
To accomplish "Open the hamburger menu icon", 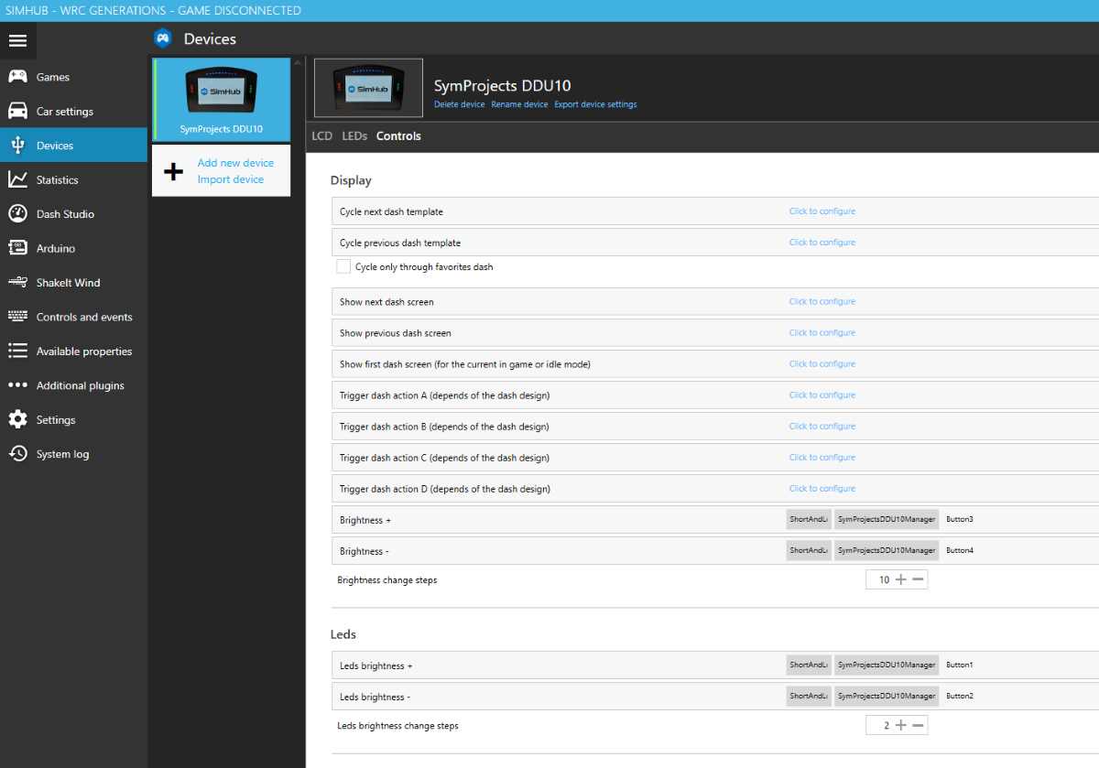I will click(x=18, y=40).
